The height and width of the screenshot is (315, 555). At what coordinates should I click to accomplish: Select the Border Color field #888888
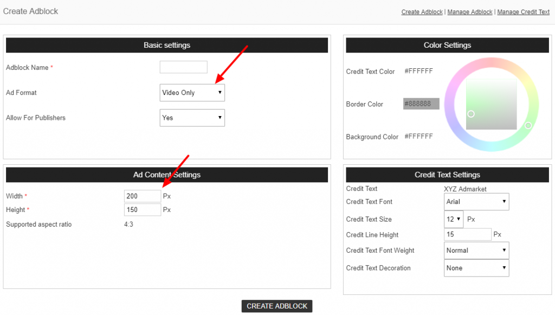click(421, 104)
